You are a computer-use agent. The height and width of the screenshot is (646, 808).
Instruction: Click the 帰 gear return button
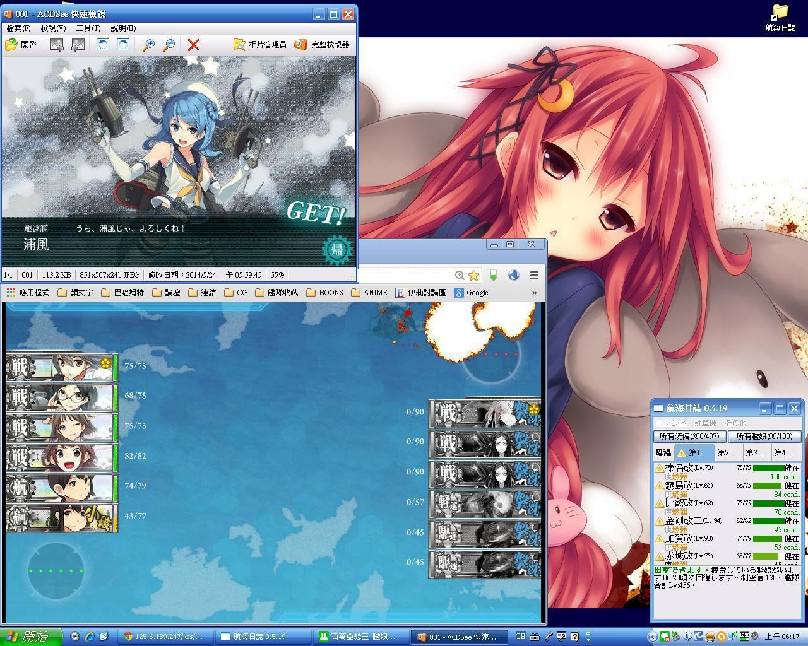point(337,250)
